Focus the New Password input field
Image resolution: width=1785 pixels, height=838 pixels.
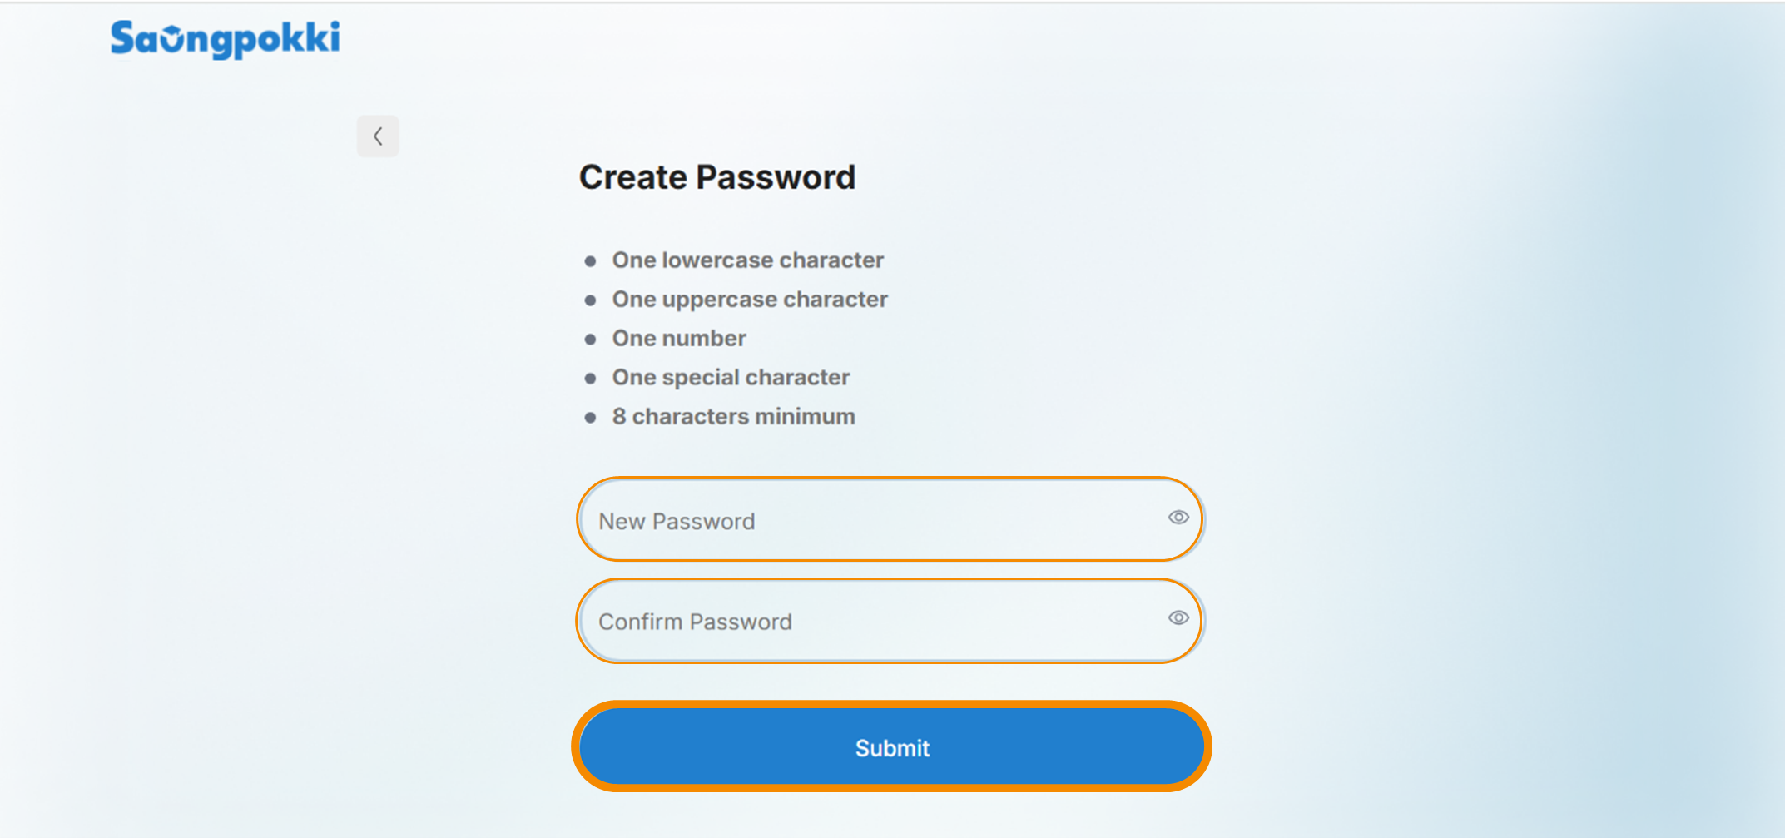point(890,519)
